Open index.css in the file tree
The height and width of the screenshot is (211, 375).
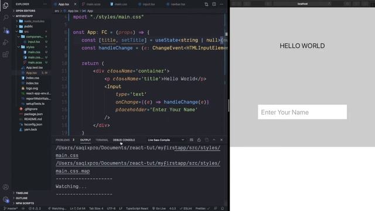[x=33, y=78]
